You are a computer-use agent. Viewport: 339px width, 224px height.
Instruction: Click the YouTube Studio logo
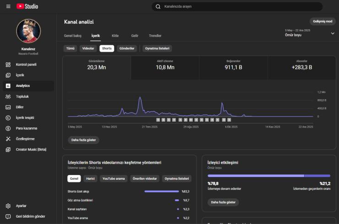click(27, 6)
